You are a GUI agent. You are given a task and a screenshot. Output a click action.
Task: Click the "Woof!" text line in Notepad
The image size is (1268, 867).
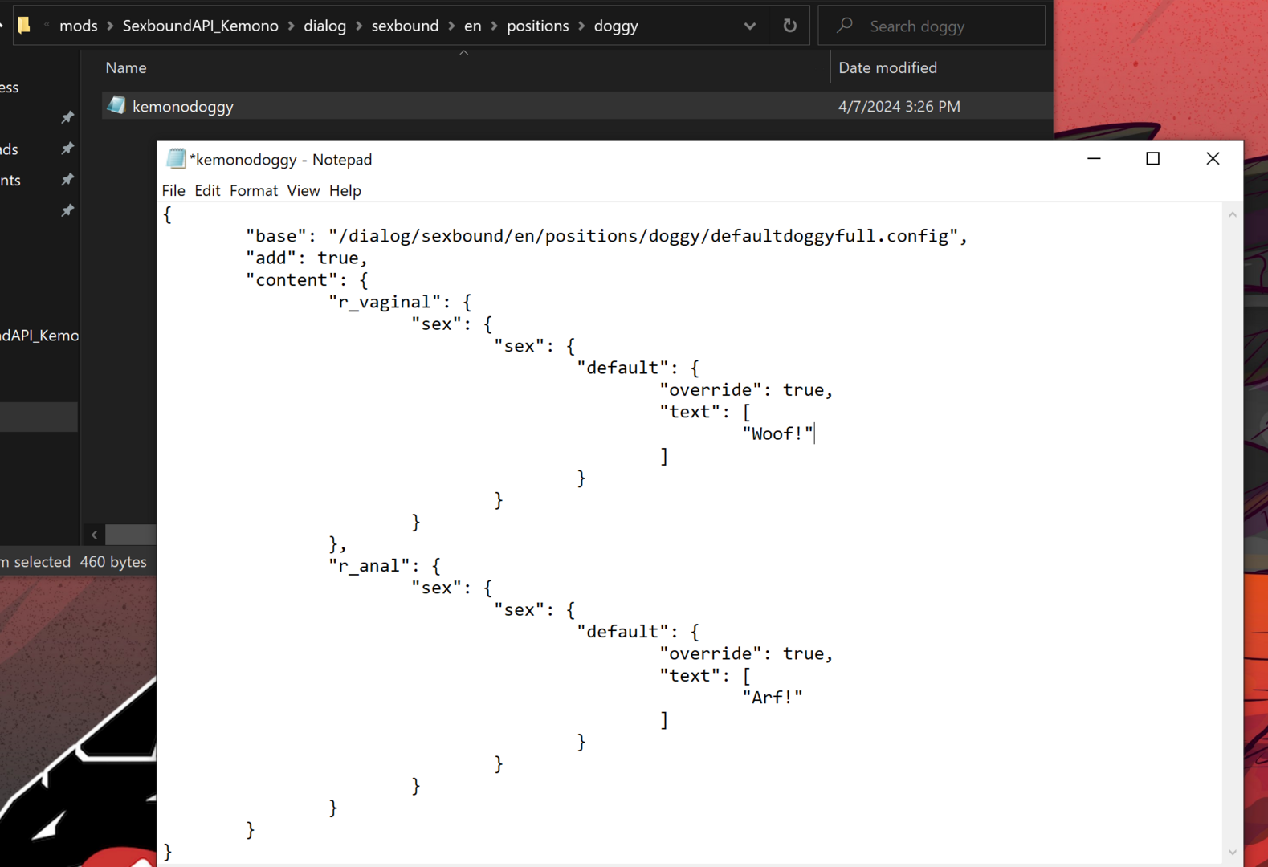coord(778,433)
